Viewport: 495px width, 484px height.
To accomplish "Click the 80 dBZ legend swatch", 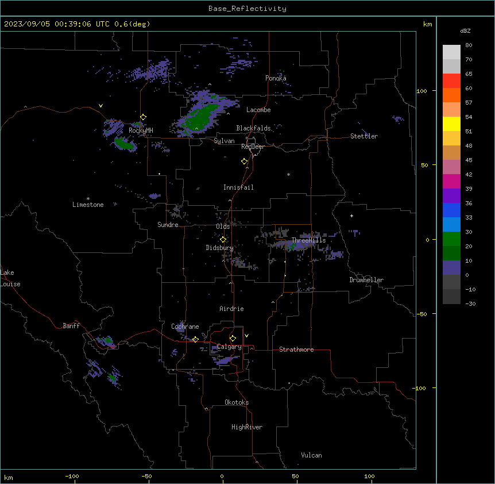I will pos(451,52).
